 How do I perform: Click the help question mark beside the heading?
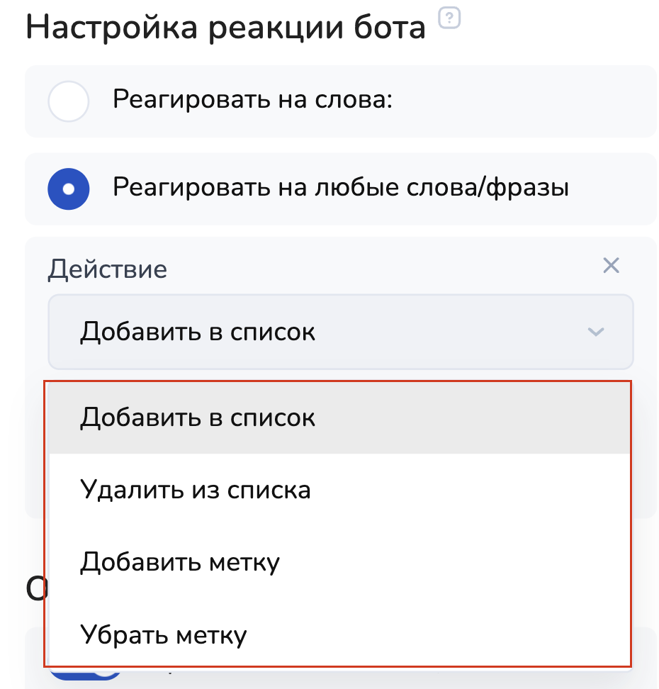(x=449, y=18)
